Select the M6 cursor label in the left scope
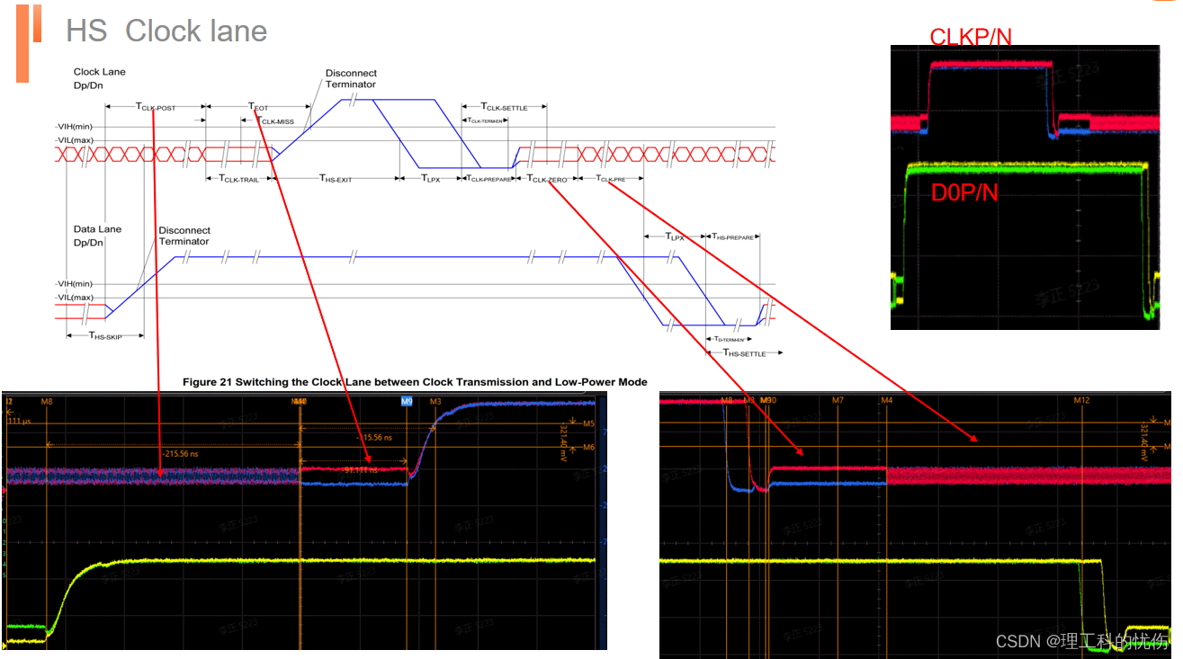 (588, 447)
